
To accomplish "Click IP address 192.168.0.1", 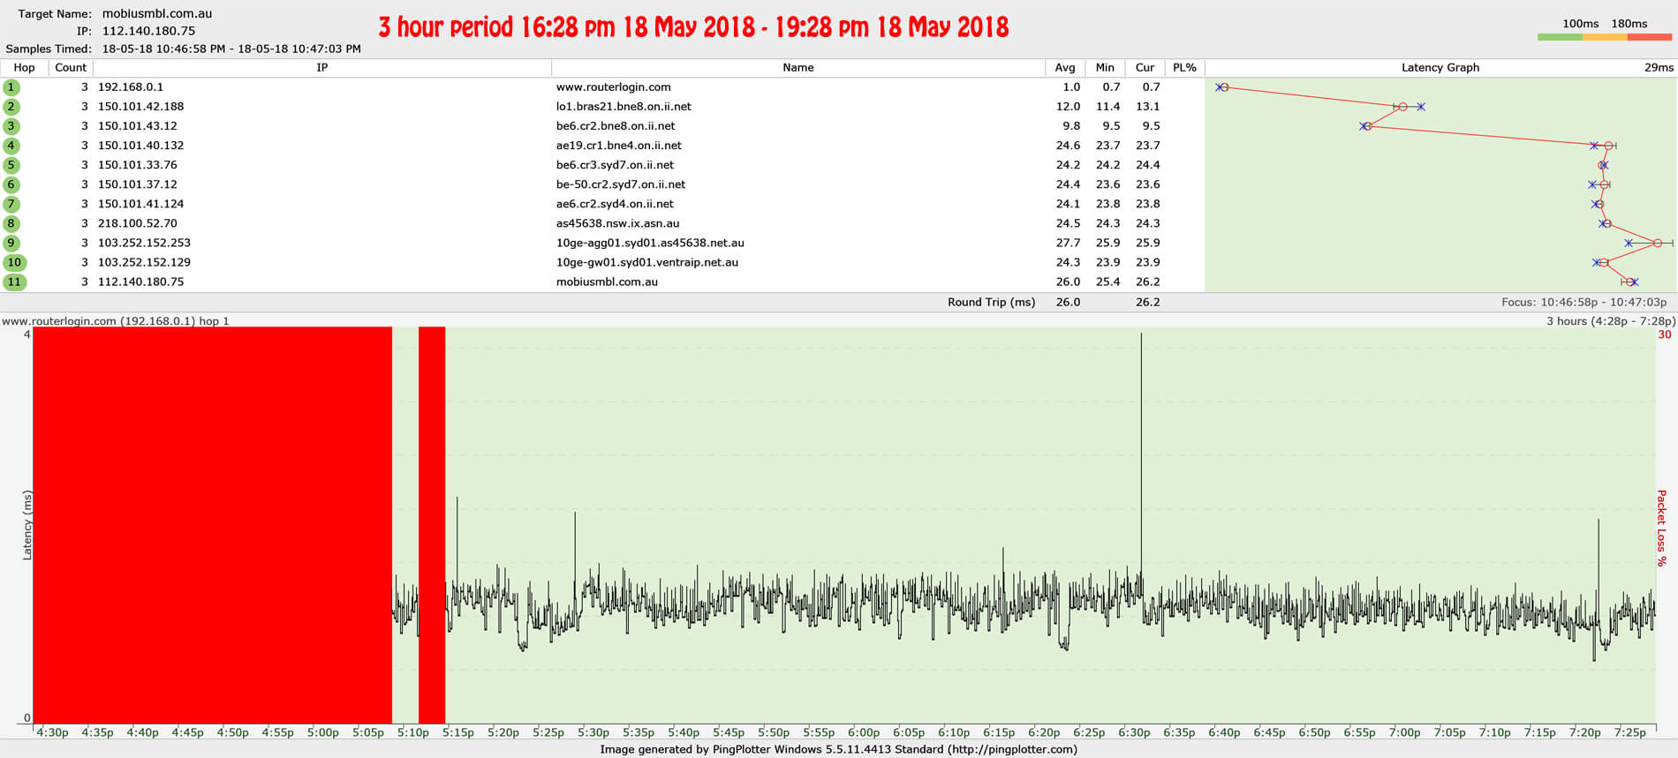I will click(131, 87).
